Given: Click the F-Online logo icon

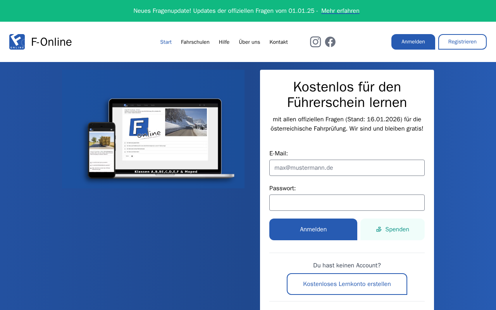Looking at the screenshot, I should pos(17,42).
